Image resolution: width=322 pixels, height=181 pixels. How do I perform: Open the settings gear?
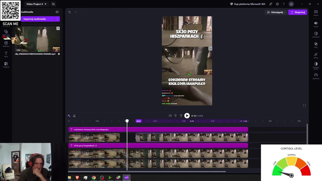[x=277, y=4]
